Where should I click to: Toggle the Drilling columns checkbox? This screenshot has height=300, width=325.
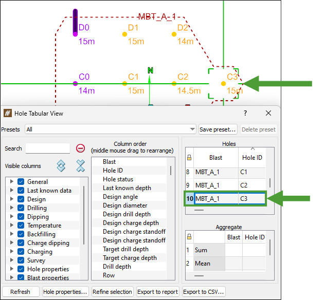point(21,208)
